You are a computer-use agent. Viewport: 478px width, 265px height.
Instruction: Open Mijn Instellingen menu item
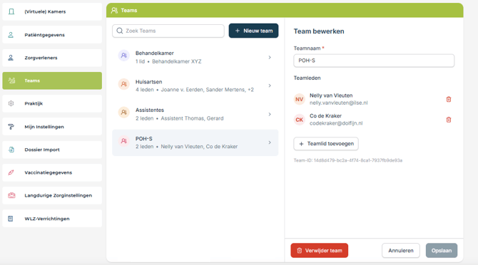pyautogui.click(x=52, y=127)
